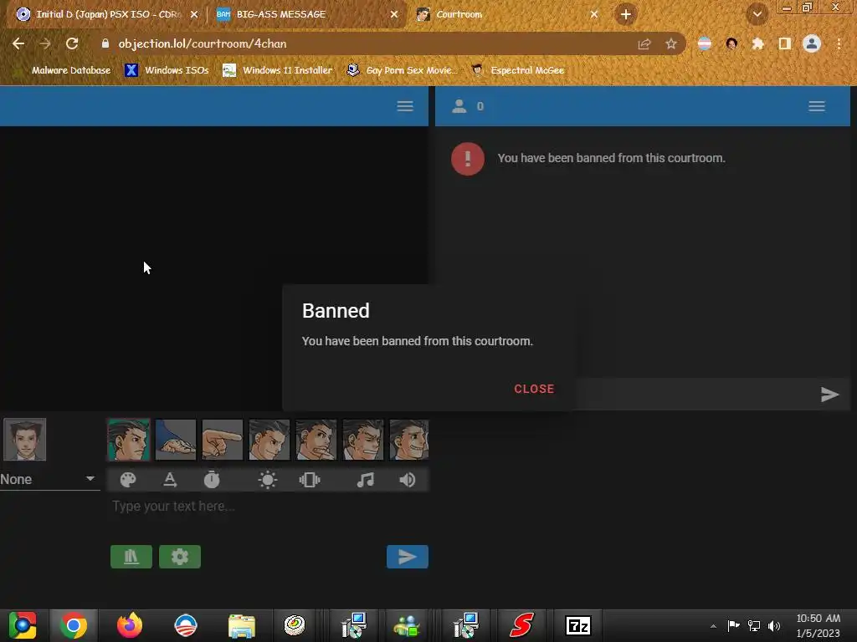
Task: Focus the chat message input field
Action: point(694,395)
